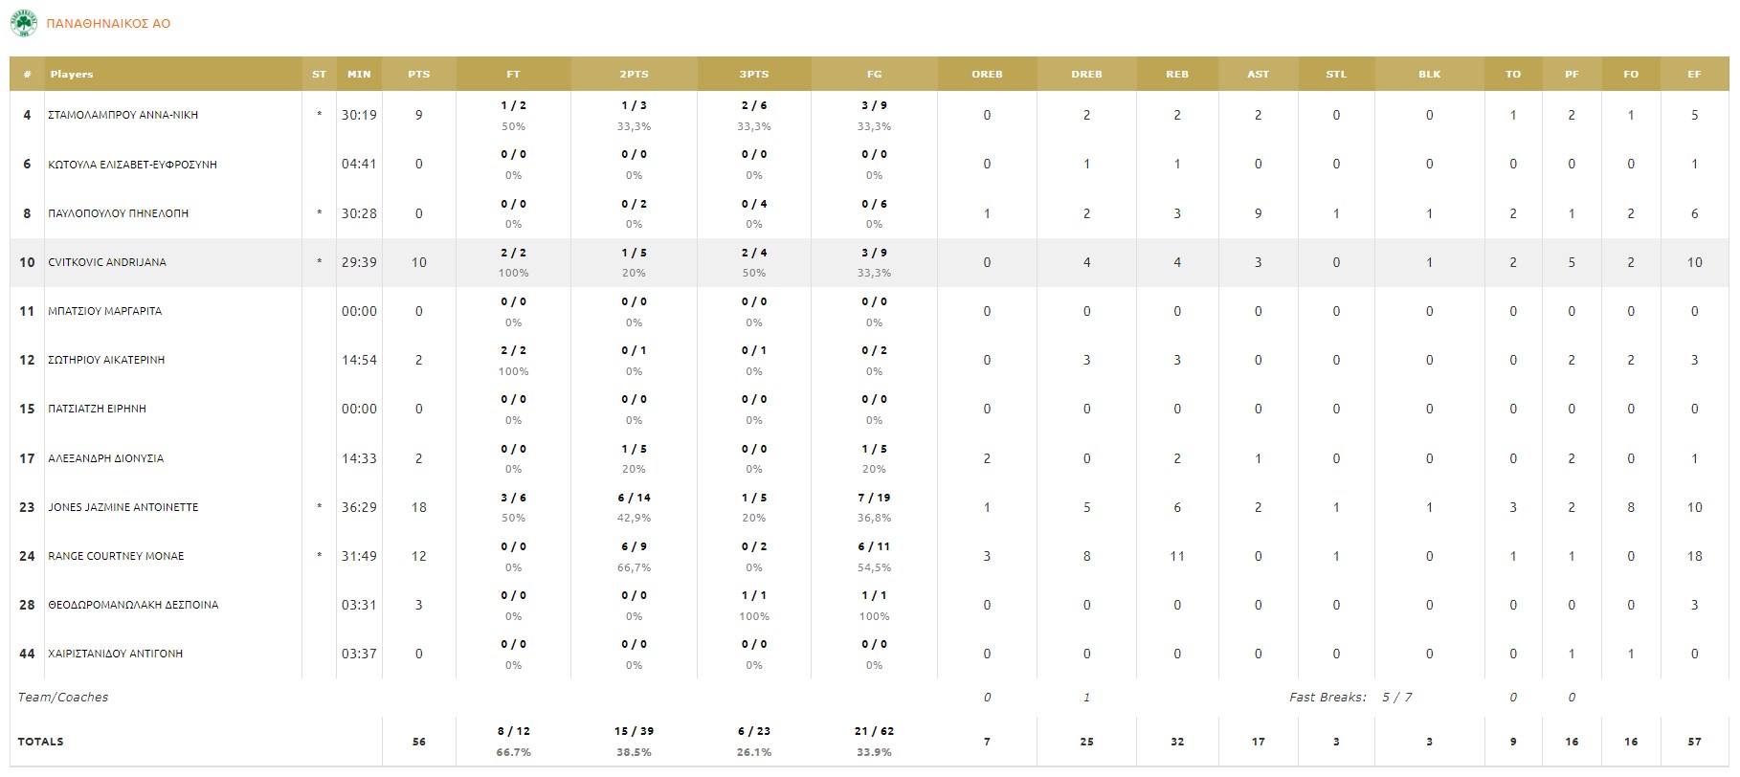Open player ΠΑΥΛΟΠΟΥΛΟΥ ΠΗΝΕΛΟΠΗ

click(118, 213)
